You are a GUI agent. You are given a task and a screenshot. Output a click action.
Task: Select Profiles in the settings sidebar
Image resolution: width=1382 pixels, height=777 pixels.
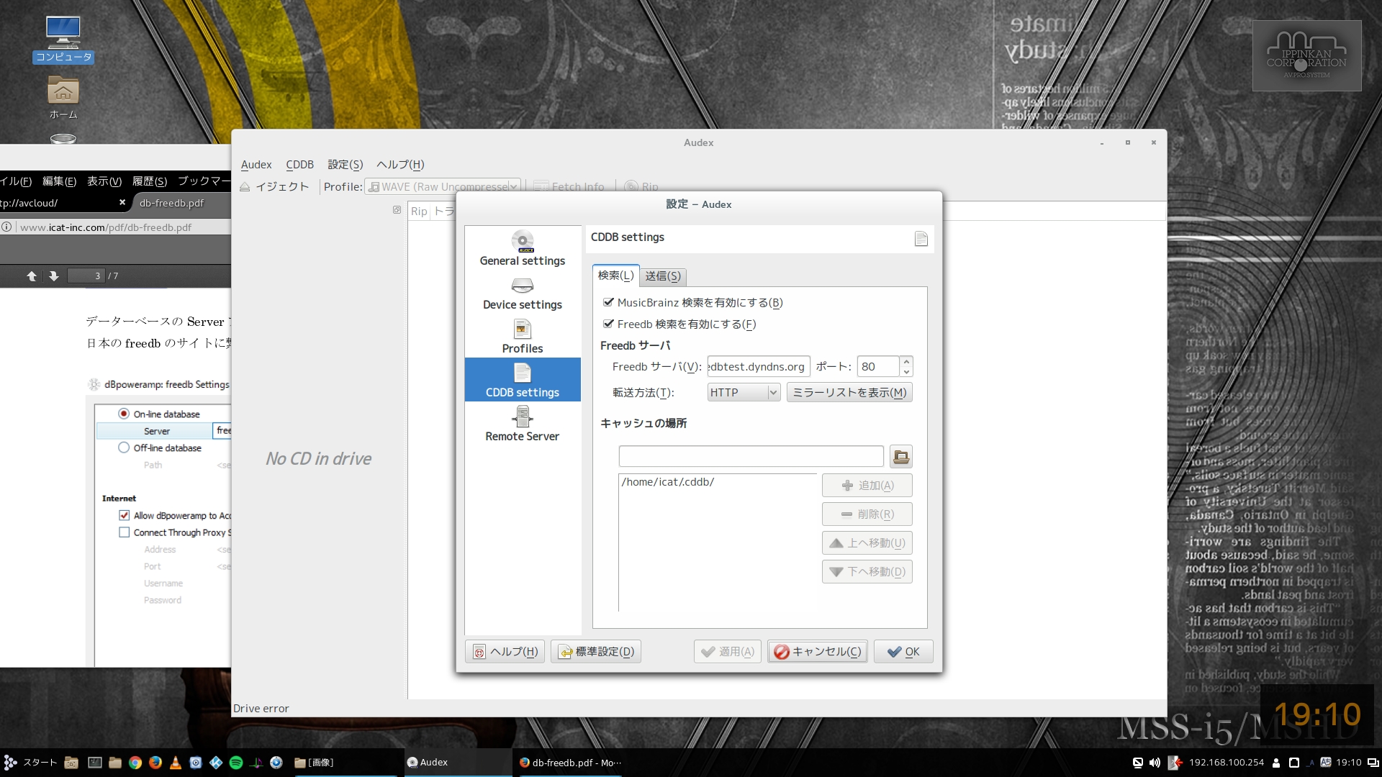click(x=523, y=337)
